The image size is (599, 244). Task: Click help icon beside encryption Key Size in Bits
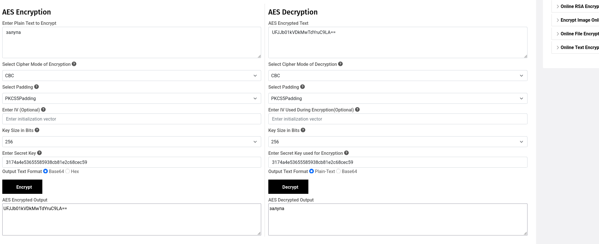pyautogui.click(x=37, y=130)
